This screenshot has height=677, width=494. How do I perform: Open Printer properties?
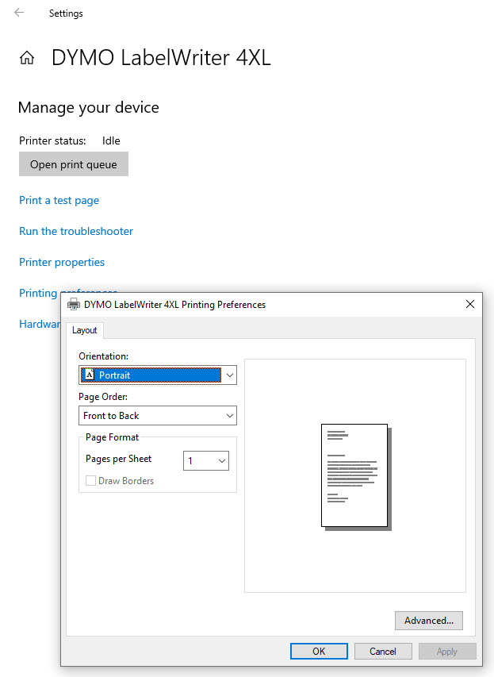[62, 262]
